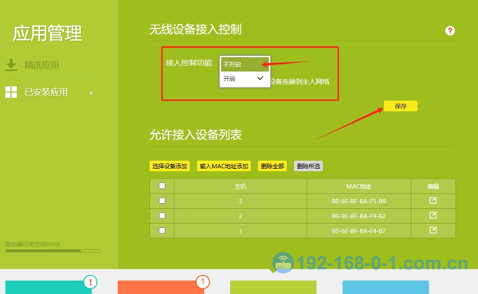Click the yellow 保存 button

point(400,106)
